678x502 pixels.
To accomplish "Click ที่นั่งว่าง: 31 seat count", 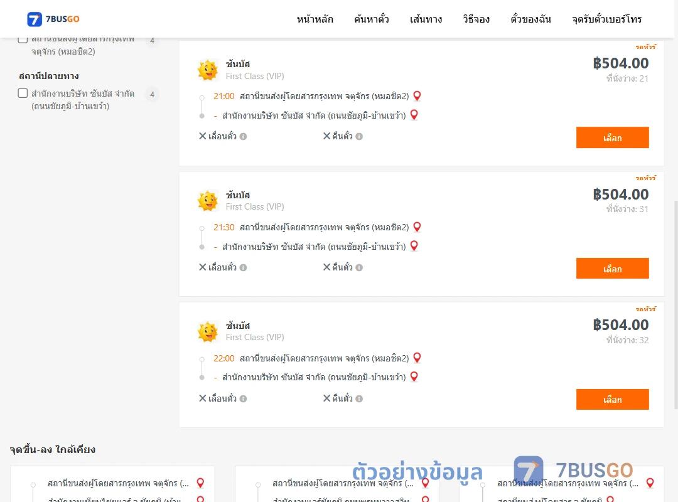I will 627,209.
